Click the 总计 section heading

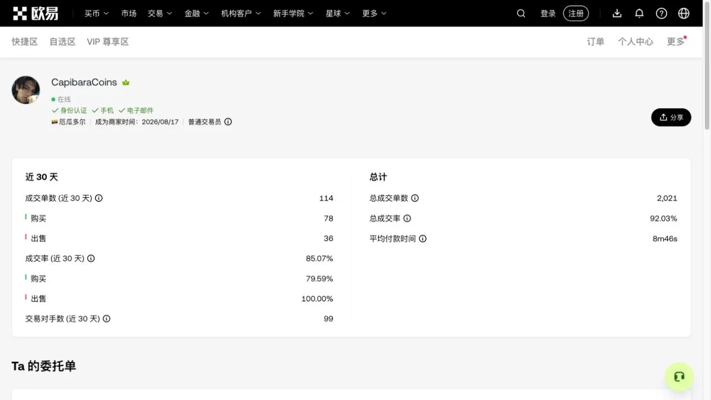(378, 177)
